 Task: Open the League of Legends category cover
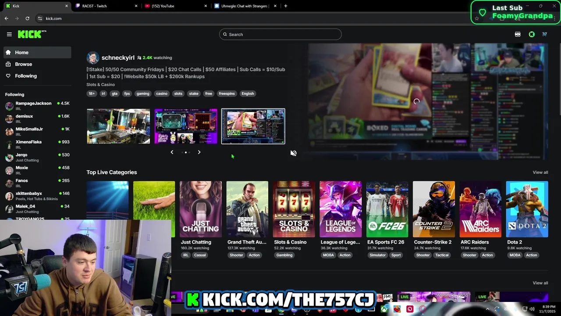point(341,209)
